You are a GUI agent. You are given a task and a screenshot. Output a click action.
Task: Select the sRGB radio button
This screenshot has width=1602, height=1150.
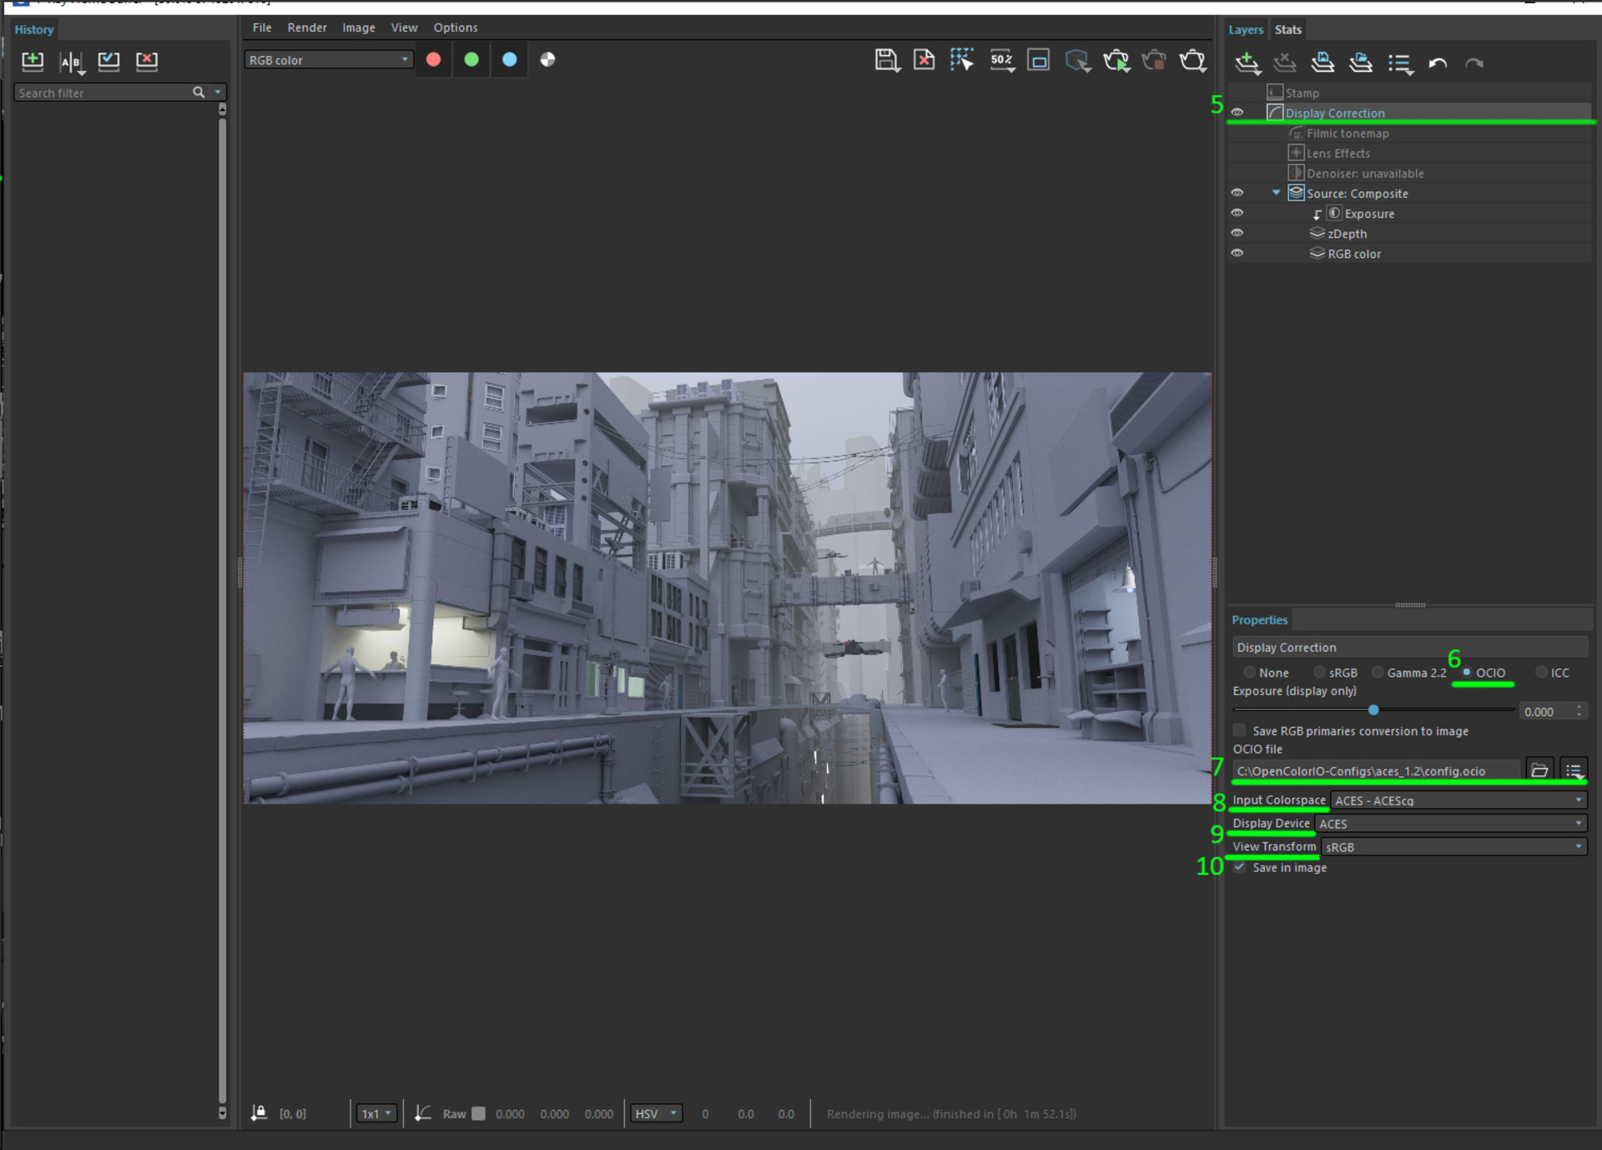1320,673
